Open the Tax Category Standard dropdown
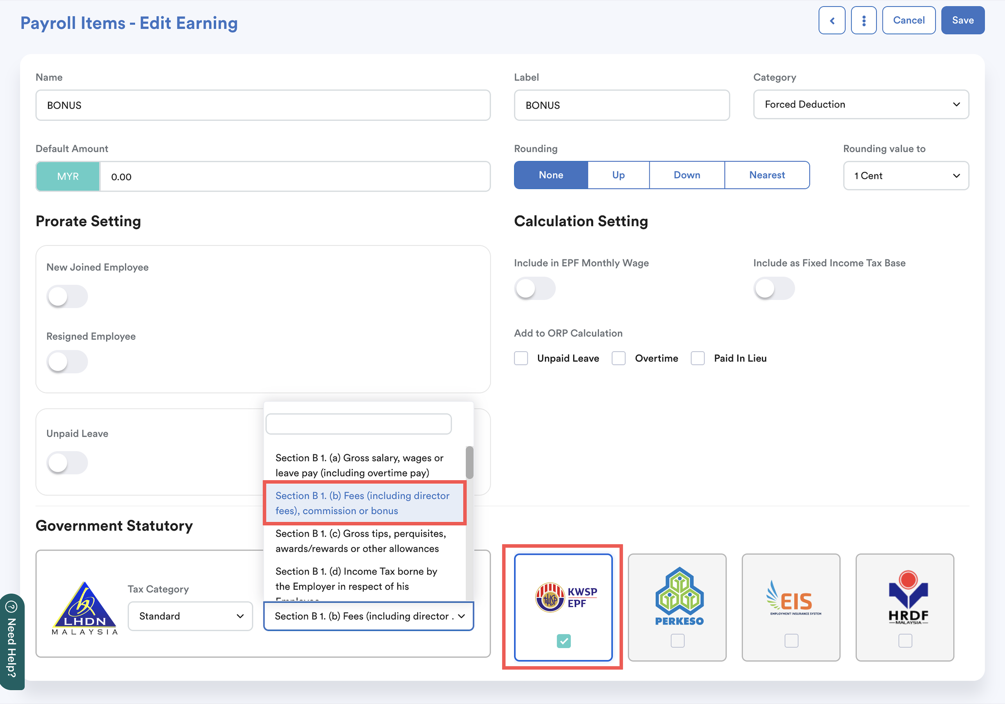 (x=190, y=616)
